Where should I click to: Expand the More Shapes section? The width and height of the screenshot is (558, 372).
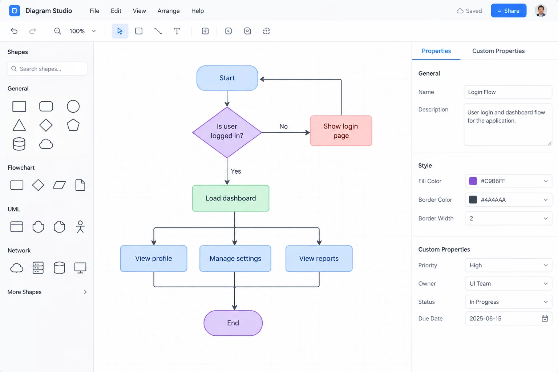click(47, 292)
